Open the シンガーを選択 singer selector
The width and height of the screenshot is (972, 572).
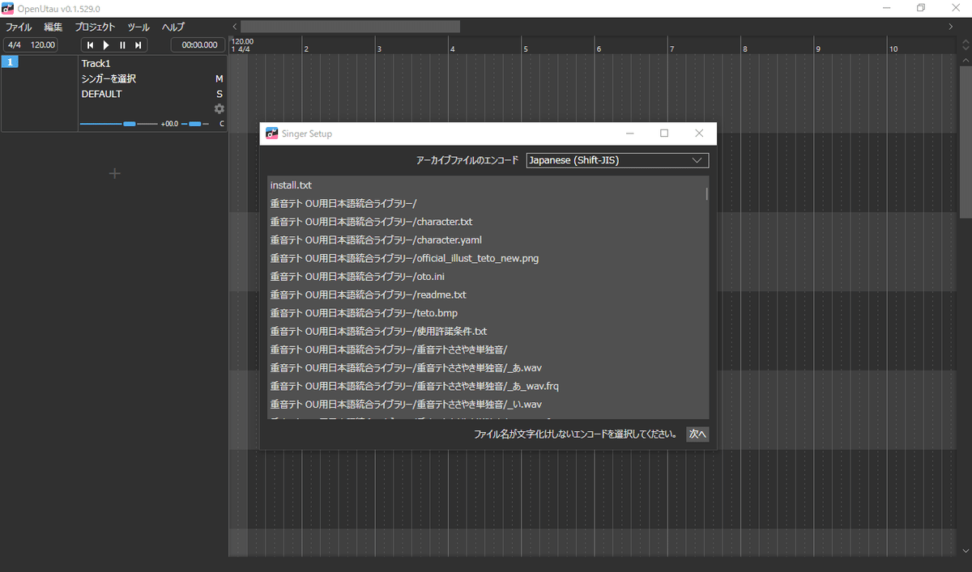point(109,78)
